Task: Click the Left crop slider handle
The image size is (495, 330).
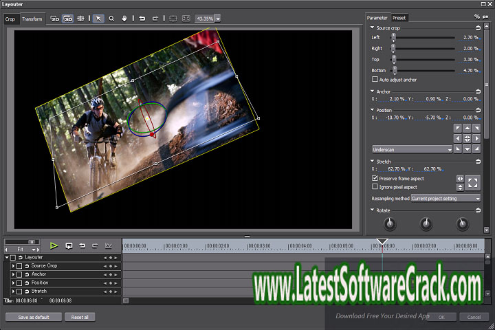Action: [393, 38]
